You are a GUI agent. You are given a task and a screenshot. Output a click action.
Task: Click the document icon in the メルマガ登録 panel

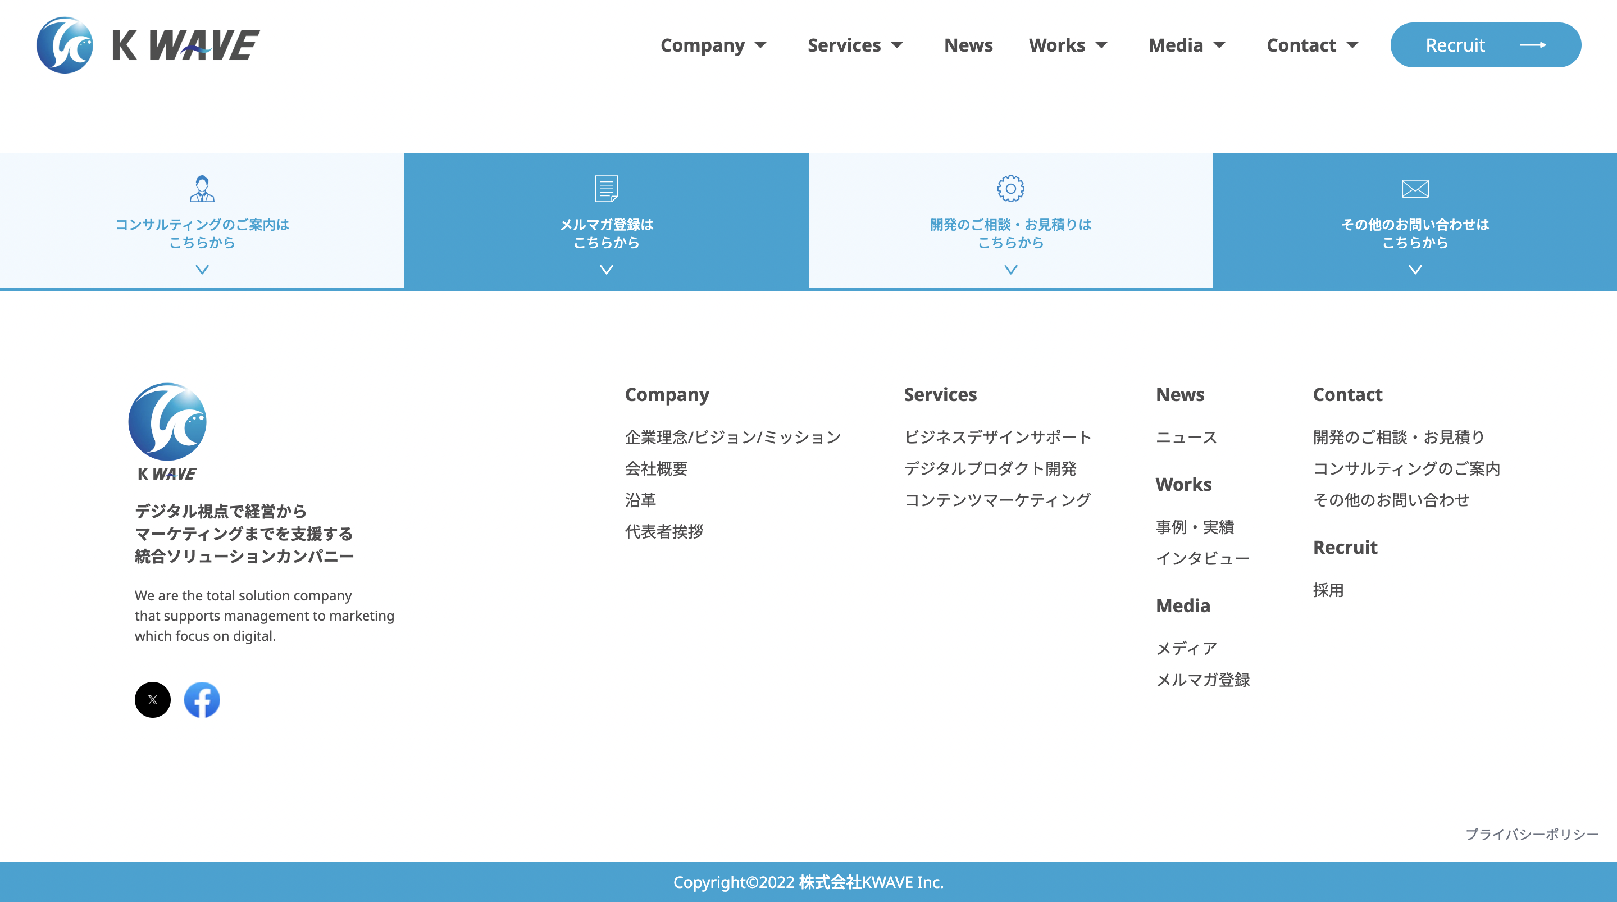606,189
